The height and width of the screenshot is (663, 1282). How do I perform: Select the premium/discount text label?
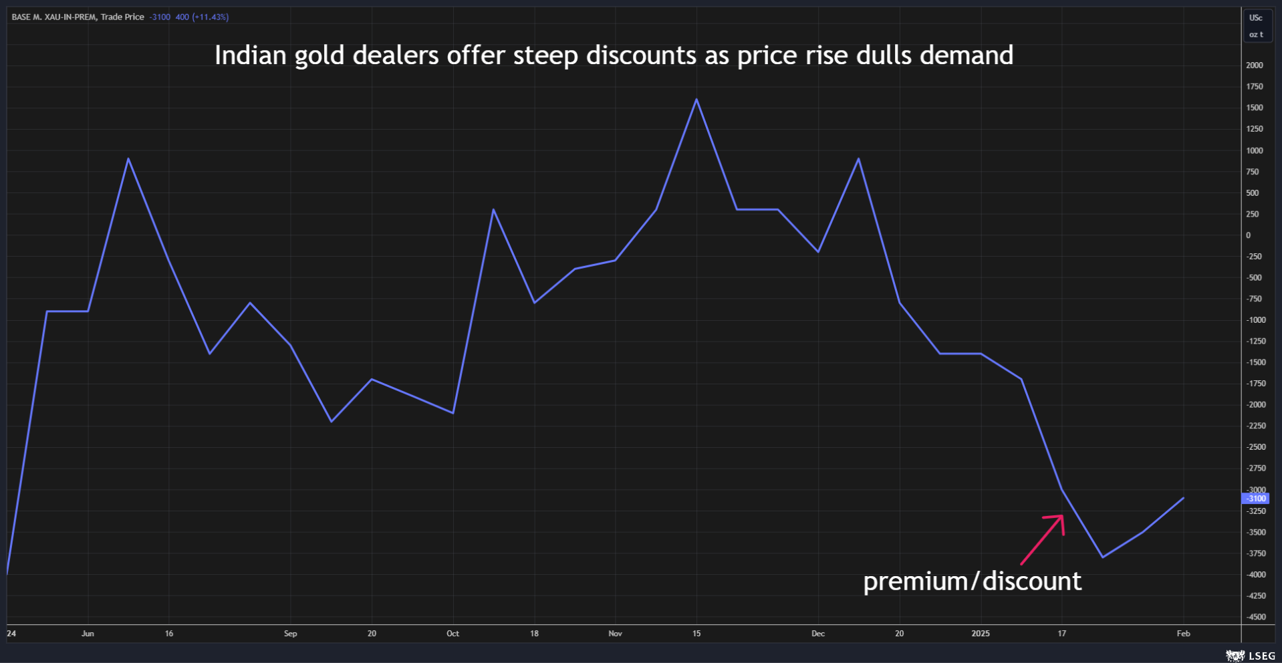[972, 581]
